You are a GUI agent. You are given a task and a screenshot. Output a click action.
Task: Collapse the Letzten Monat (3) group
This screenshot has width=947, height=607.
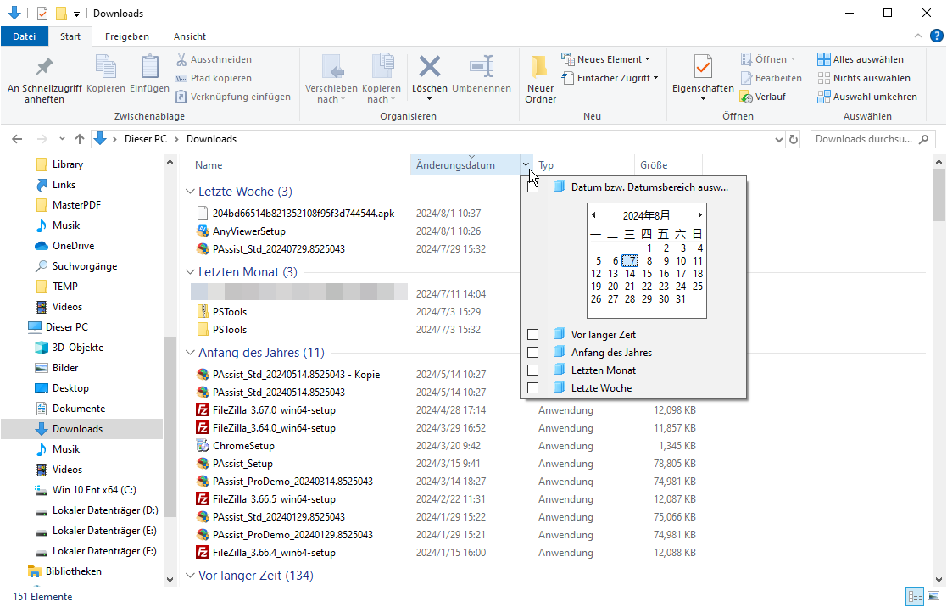coord(190,272)
